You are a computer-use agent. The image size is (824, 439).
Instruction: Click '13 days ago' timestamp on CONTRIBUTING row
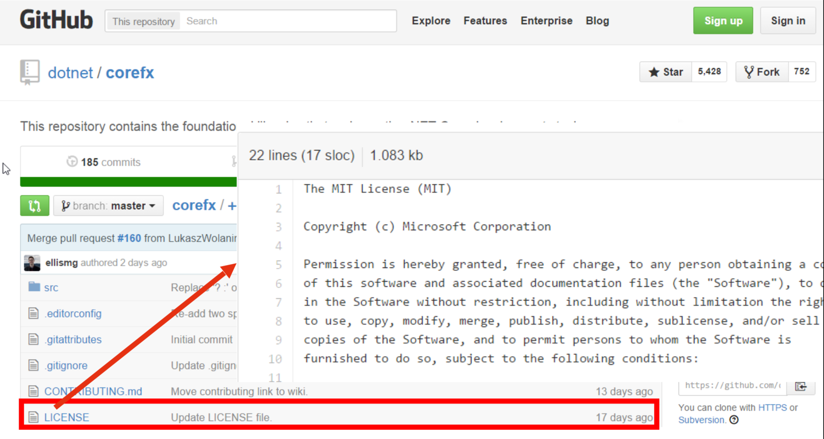click(624, 391)
